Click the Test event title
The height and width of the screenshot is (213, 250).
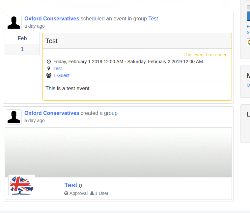tap(51, 41)
